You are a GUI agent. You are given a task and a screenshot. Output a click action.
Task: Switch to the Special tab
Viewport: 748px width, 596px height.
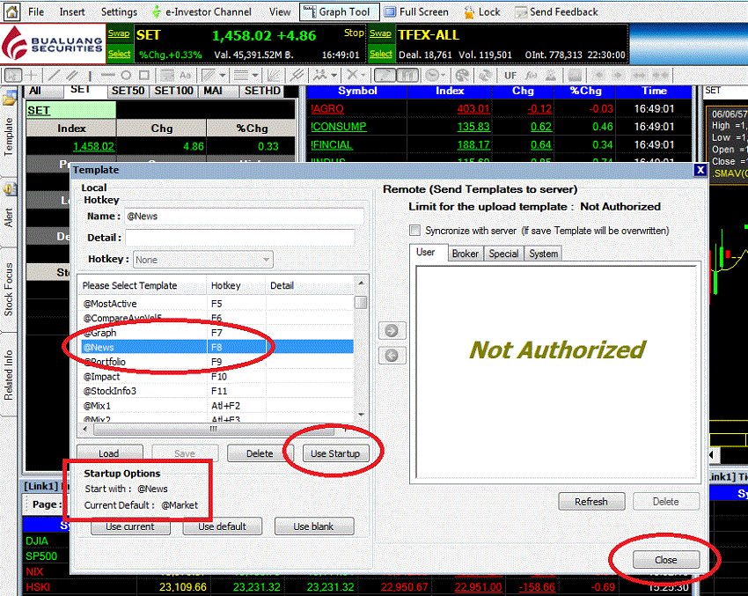click(503, 254)
